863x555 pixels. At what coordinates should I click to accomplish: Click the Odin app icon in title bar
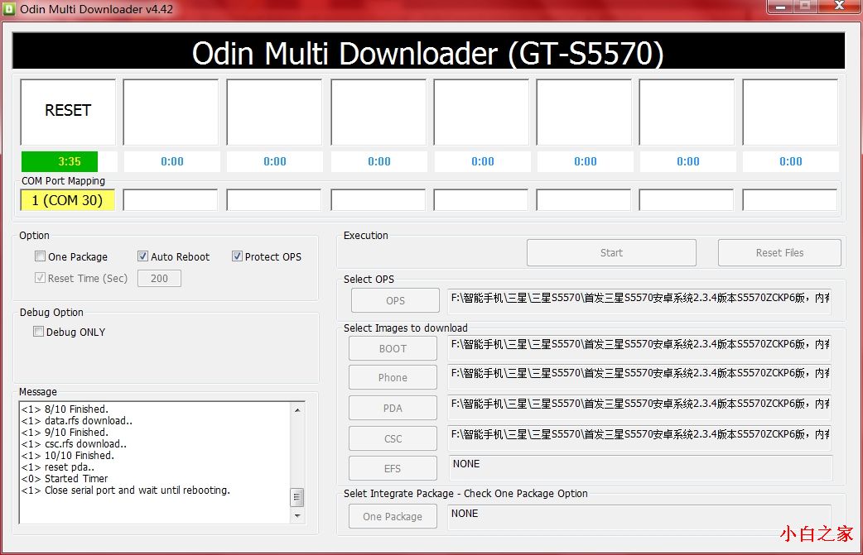point(9,9)
